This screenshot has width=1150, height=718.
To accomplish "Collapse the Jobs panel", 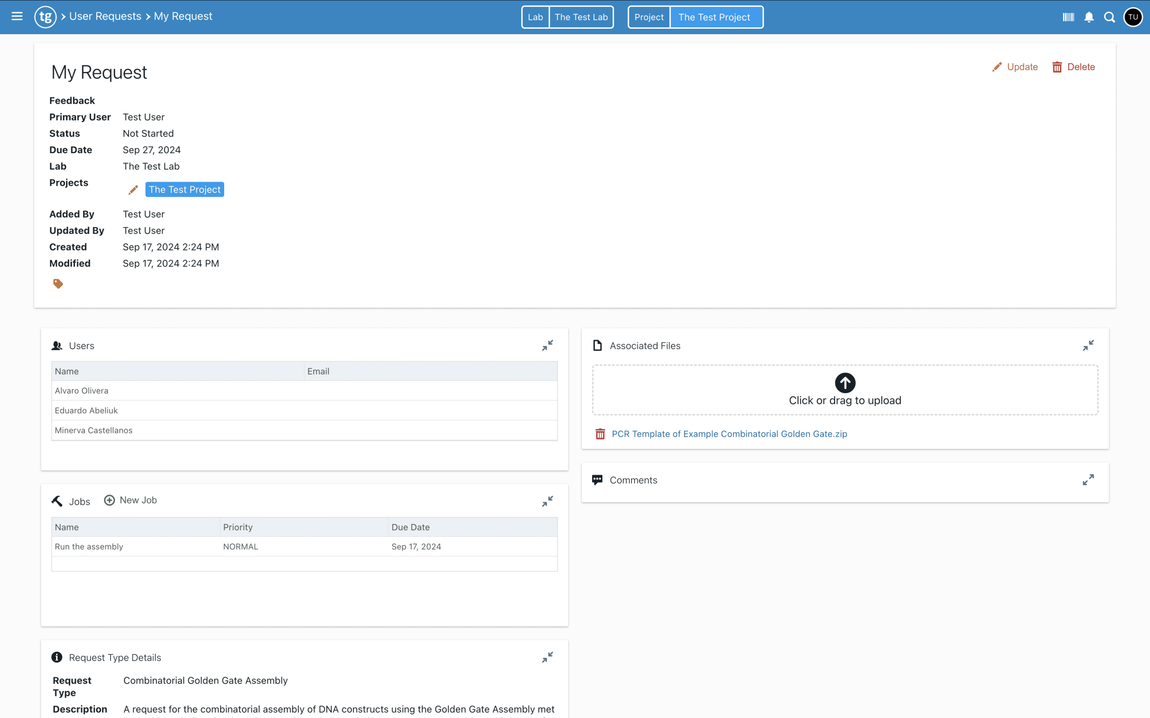I will coord(548,501).
